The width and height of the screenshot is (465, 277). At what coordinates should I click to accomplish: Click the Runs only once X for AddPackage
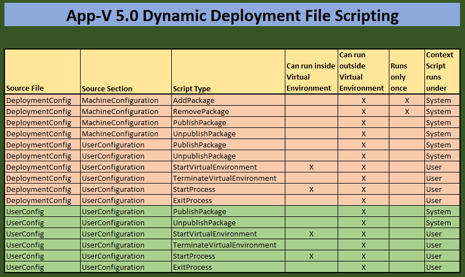[407, 101]
